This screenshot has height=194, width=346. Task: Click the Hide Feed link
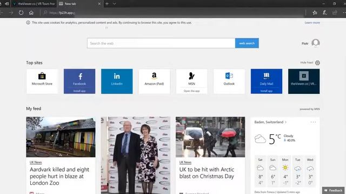307,63
